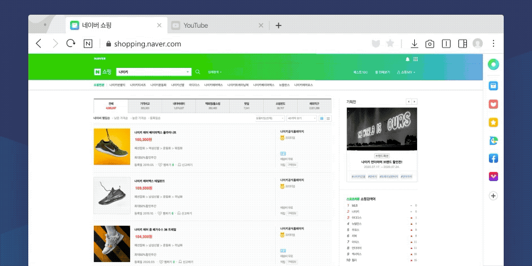Image resolution: width=532 pixels, height=266 pixels.
Task: Open the 40개씩 보기 dropdown
Action: tap(301, 118)
